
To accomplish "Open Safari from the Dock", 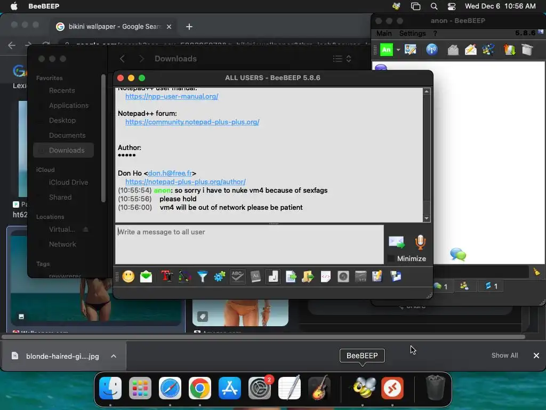I will coord(170,388).
